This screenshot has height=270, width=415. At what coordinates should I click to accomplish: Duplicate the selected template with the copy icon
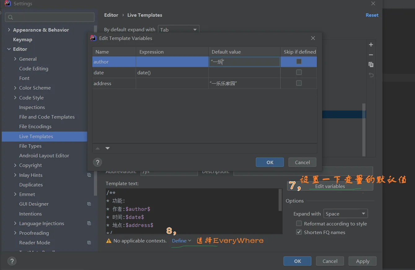(371, 65)
